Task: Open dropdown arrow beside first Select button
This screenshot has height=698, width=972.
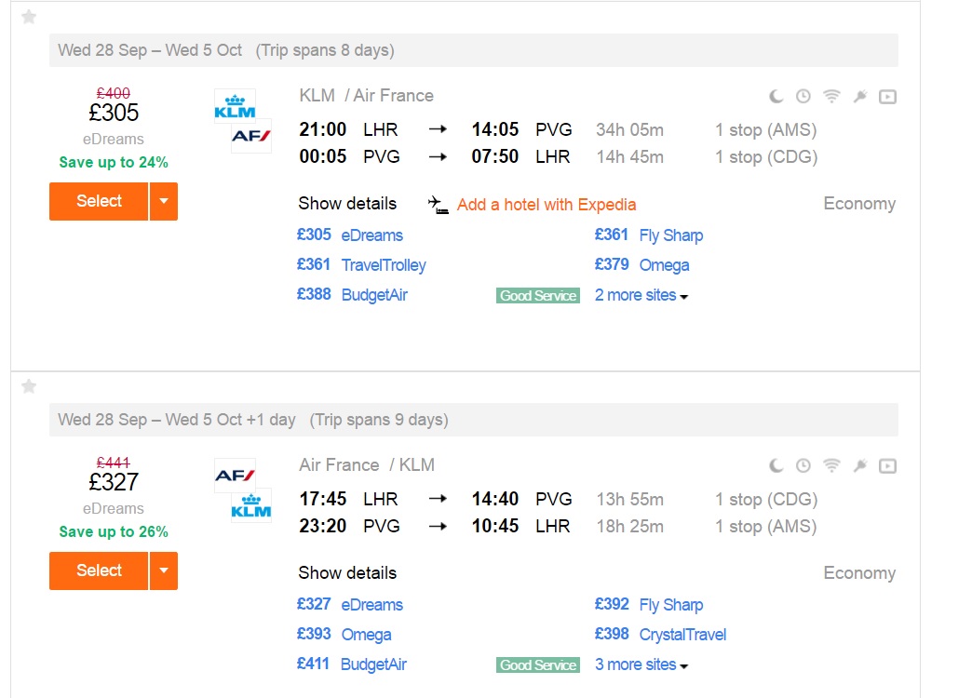Action: 164,201
